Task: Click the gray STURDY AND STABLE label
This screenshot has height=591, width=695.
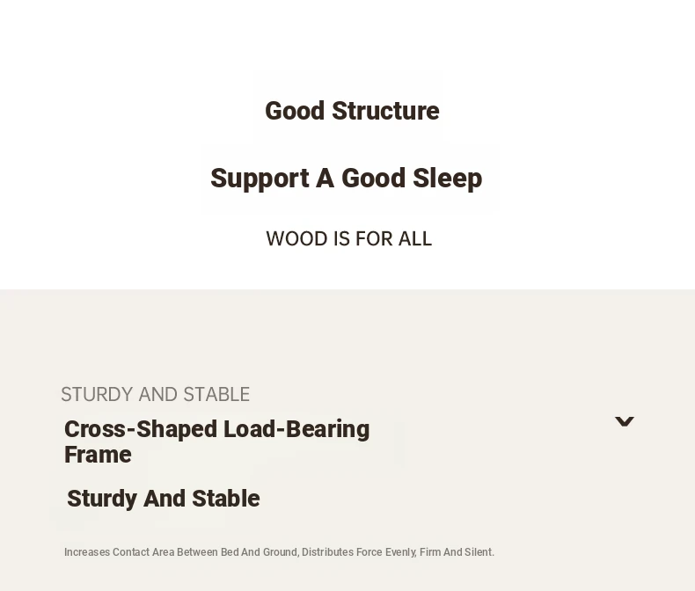Action: click(x=155, y=394)
